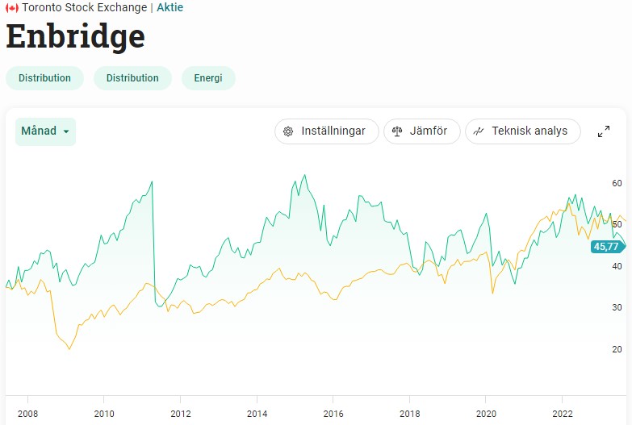Expand the chart to fullscreen
The height and width of the screenshot is (425, 632).
[603, 131]
